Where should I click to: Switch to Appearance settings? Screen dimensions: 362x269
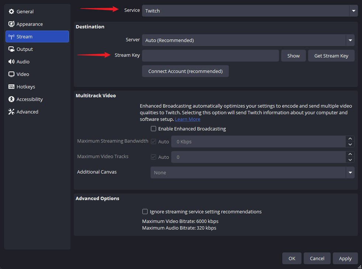click(x=37, y=24)
